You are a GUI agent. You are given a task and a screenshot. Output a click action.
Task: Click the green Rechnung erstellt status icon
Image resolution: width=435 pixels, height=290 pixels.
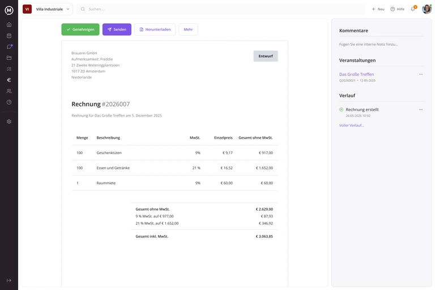click(x=342, y=110)
